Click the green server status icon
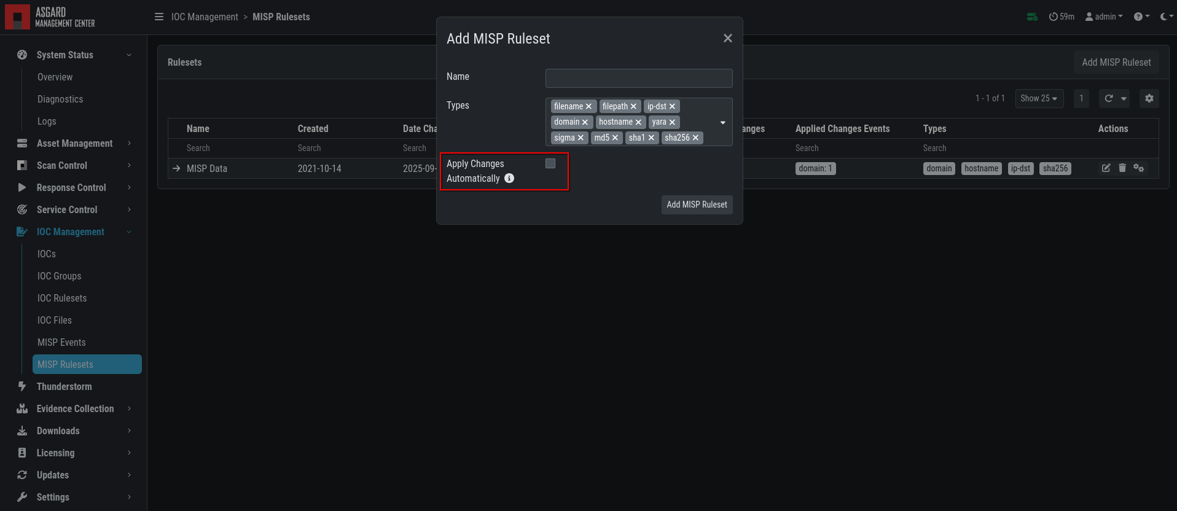The height and width of the screenshot is (511, 1177). click(x=1032, y=17)
